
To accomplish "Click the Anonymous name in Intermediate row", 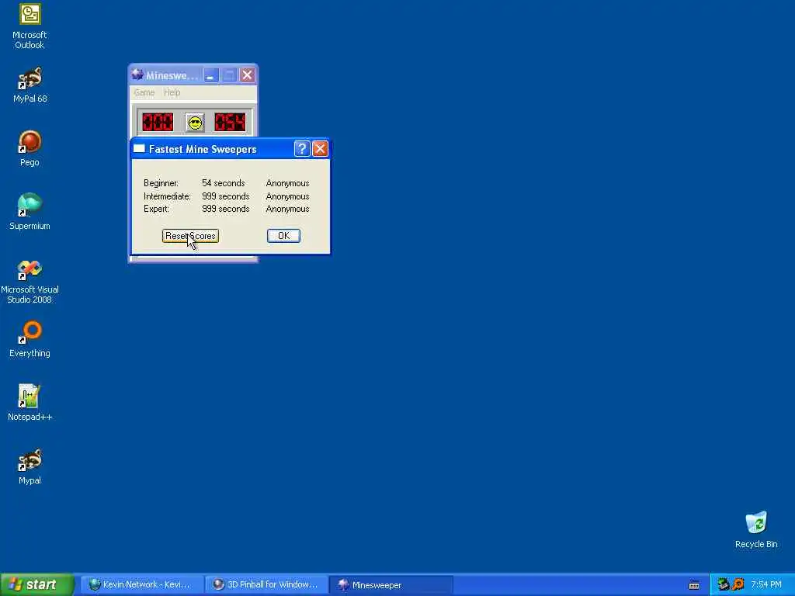I will click(x=287, y=196).
